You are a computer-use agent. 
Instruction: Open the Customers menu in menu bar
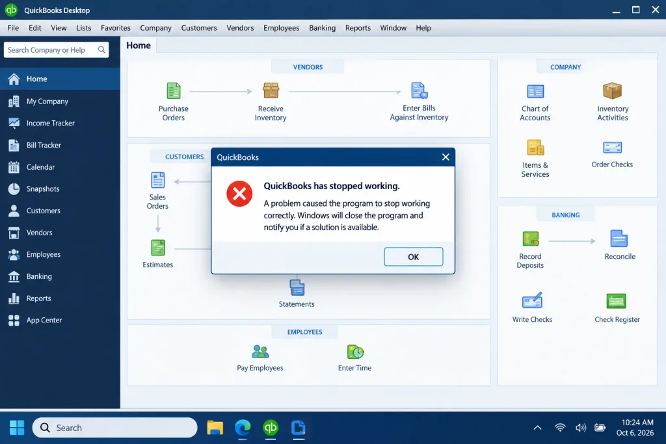click(199, 28)
